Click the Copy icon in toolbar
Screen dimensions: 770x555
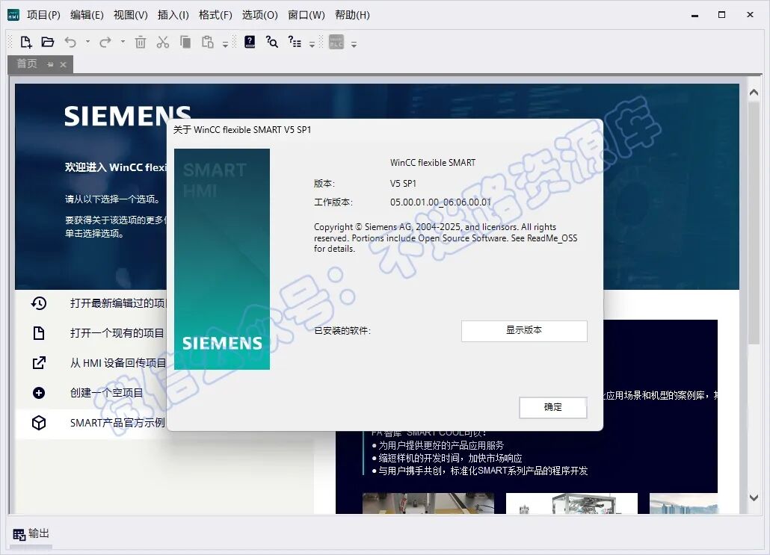[x=185, y=42]
